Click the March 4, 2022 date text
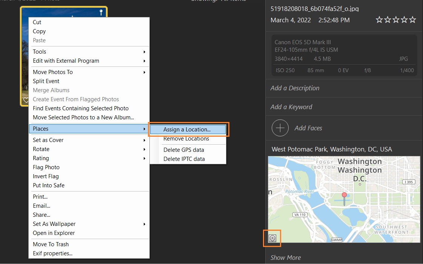This screenshot has height=264, width=423. click(291, 20)
